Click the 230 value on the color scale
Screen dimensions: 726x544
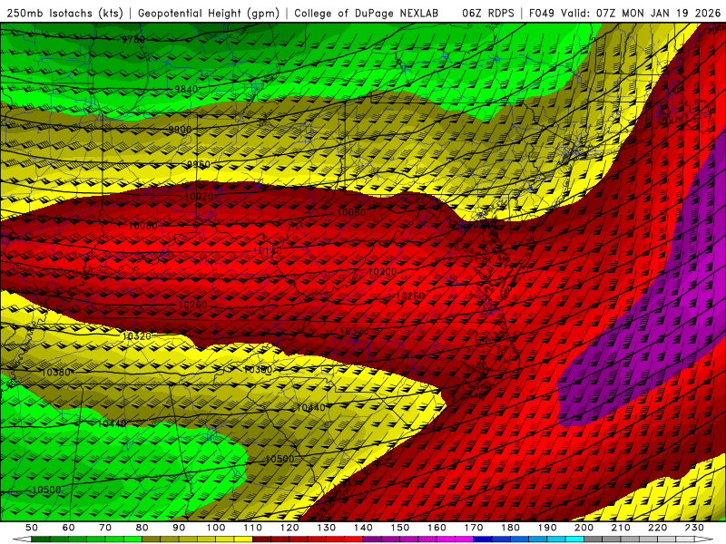click(694, 528)
